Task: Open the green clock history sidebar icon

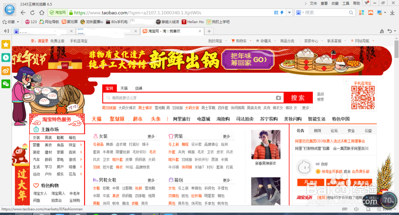Action: pyautogui.click(x=6, y=57)
